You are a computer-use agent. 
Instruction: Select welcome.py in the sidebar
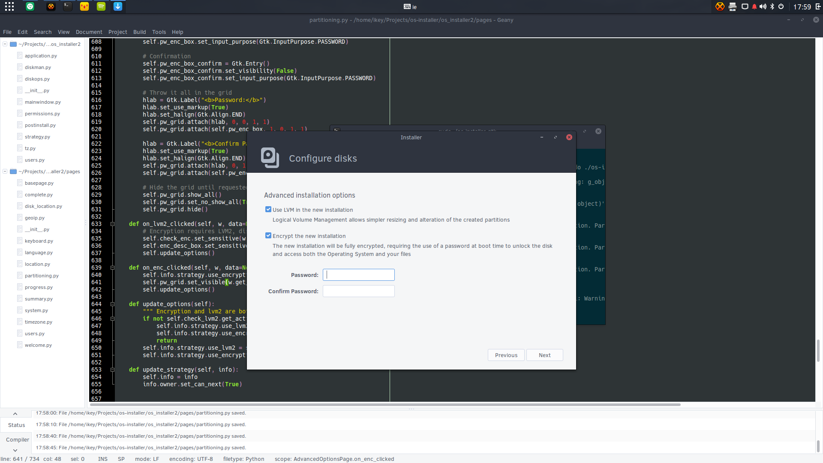pyautogui.click(x=38, y=345)
